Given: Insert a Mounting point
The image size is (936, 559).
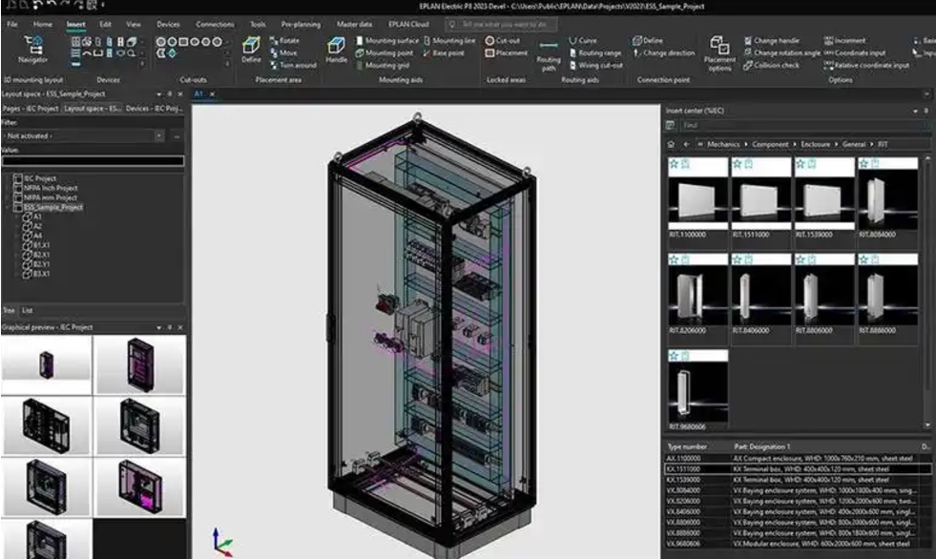Looking at the screenshot, I should [x=385, y=53].
